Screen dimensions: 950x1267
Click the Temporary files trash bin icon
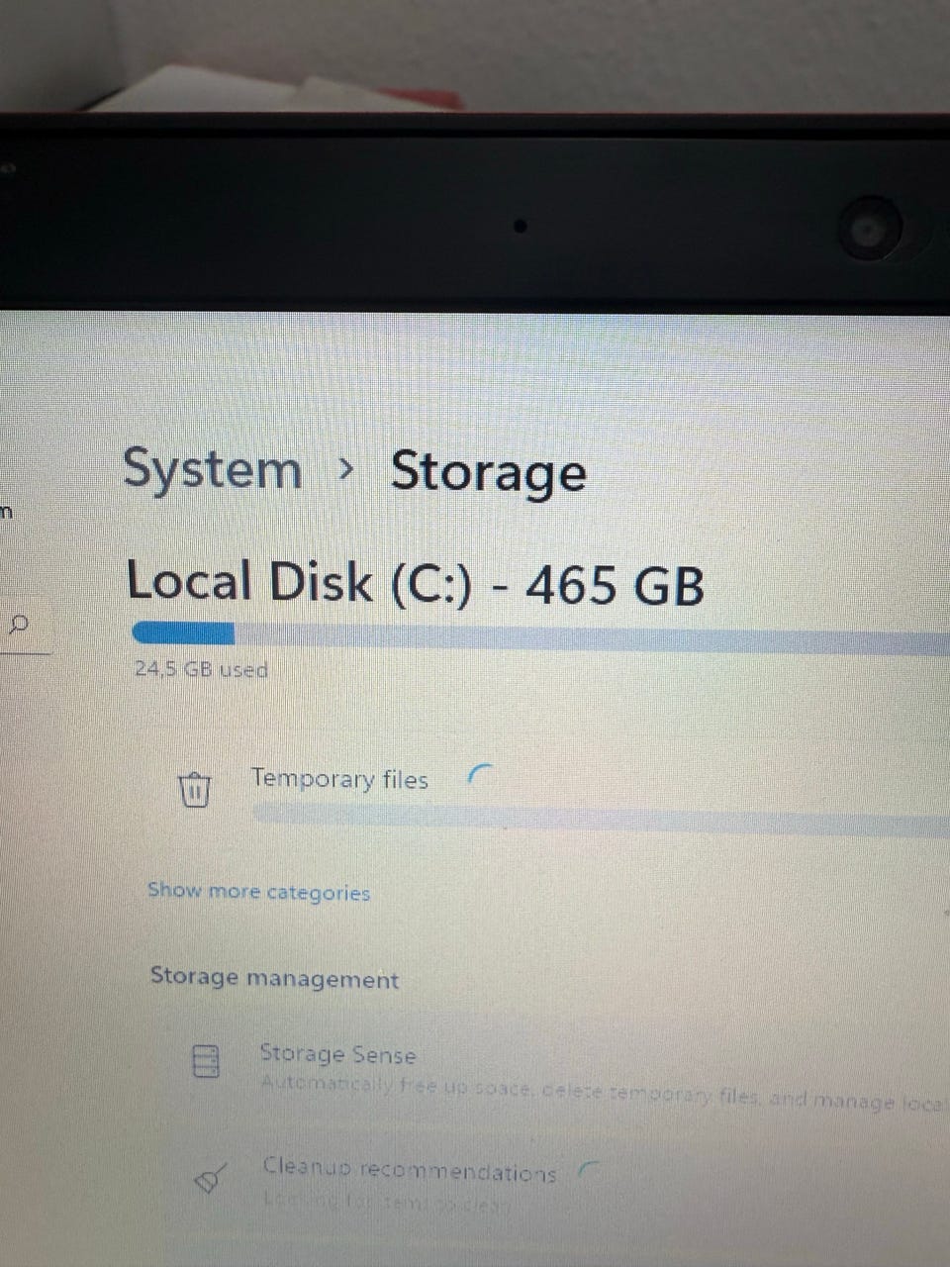(x=195, y=789)
